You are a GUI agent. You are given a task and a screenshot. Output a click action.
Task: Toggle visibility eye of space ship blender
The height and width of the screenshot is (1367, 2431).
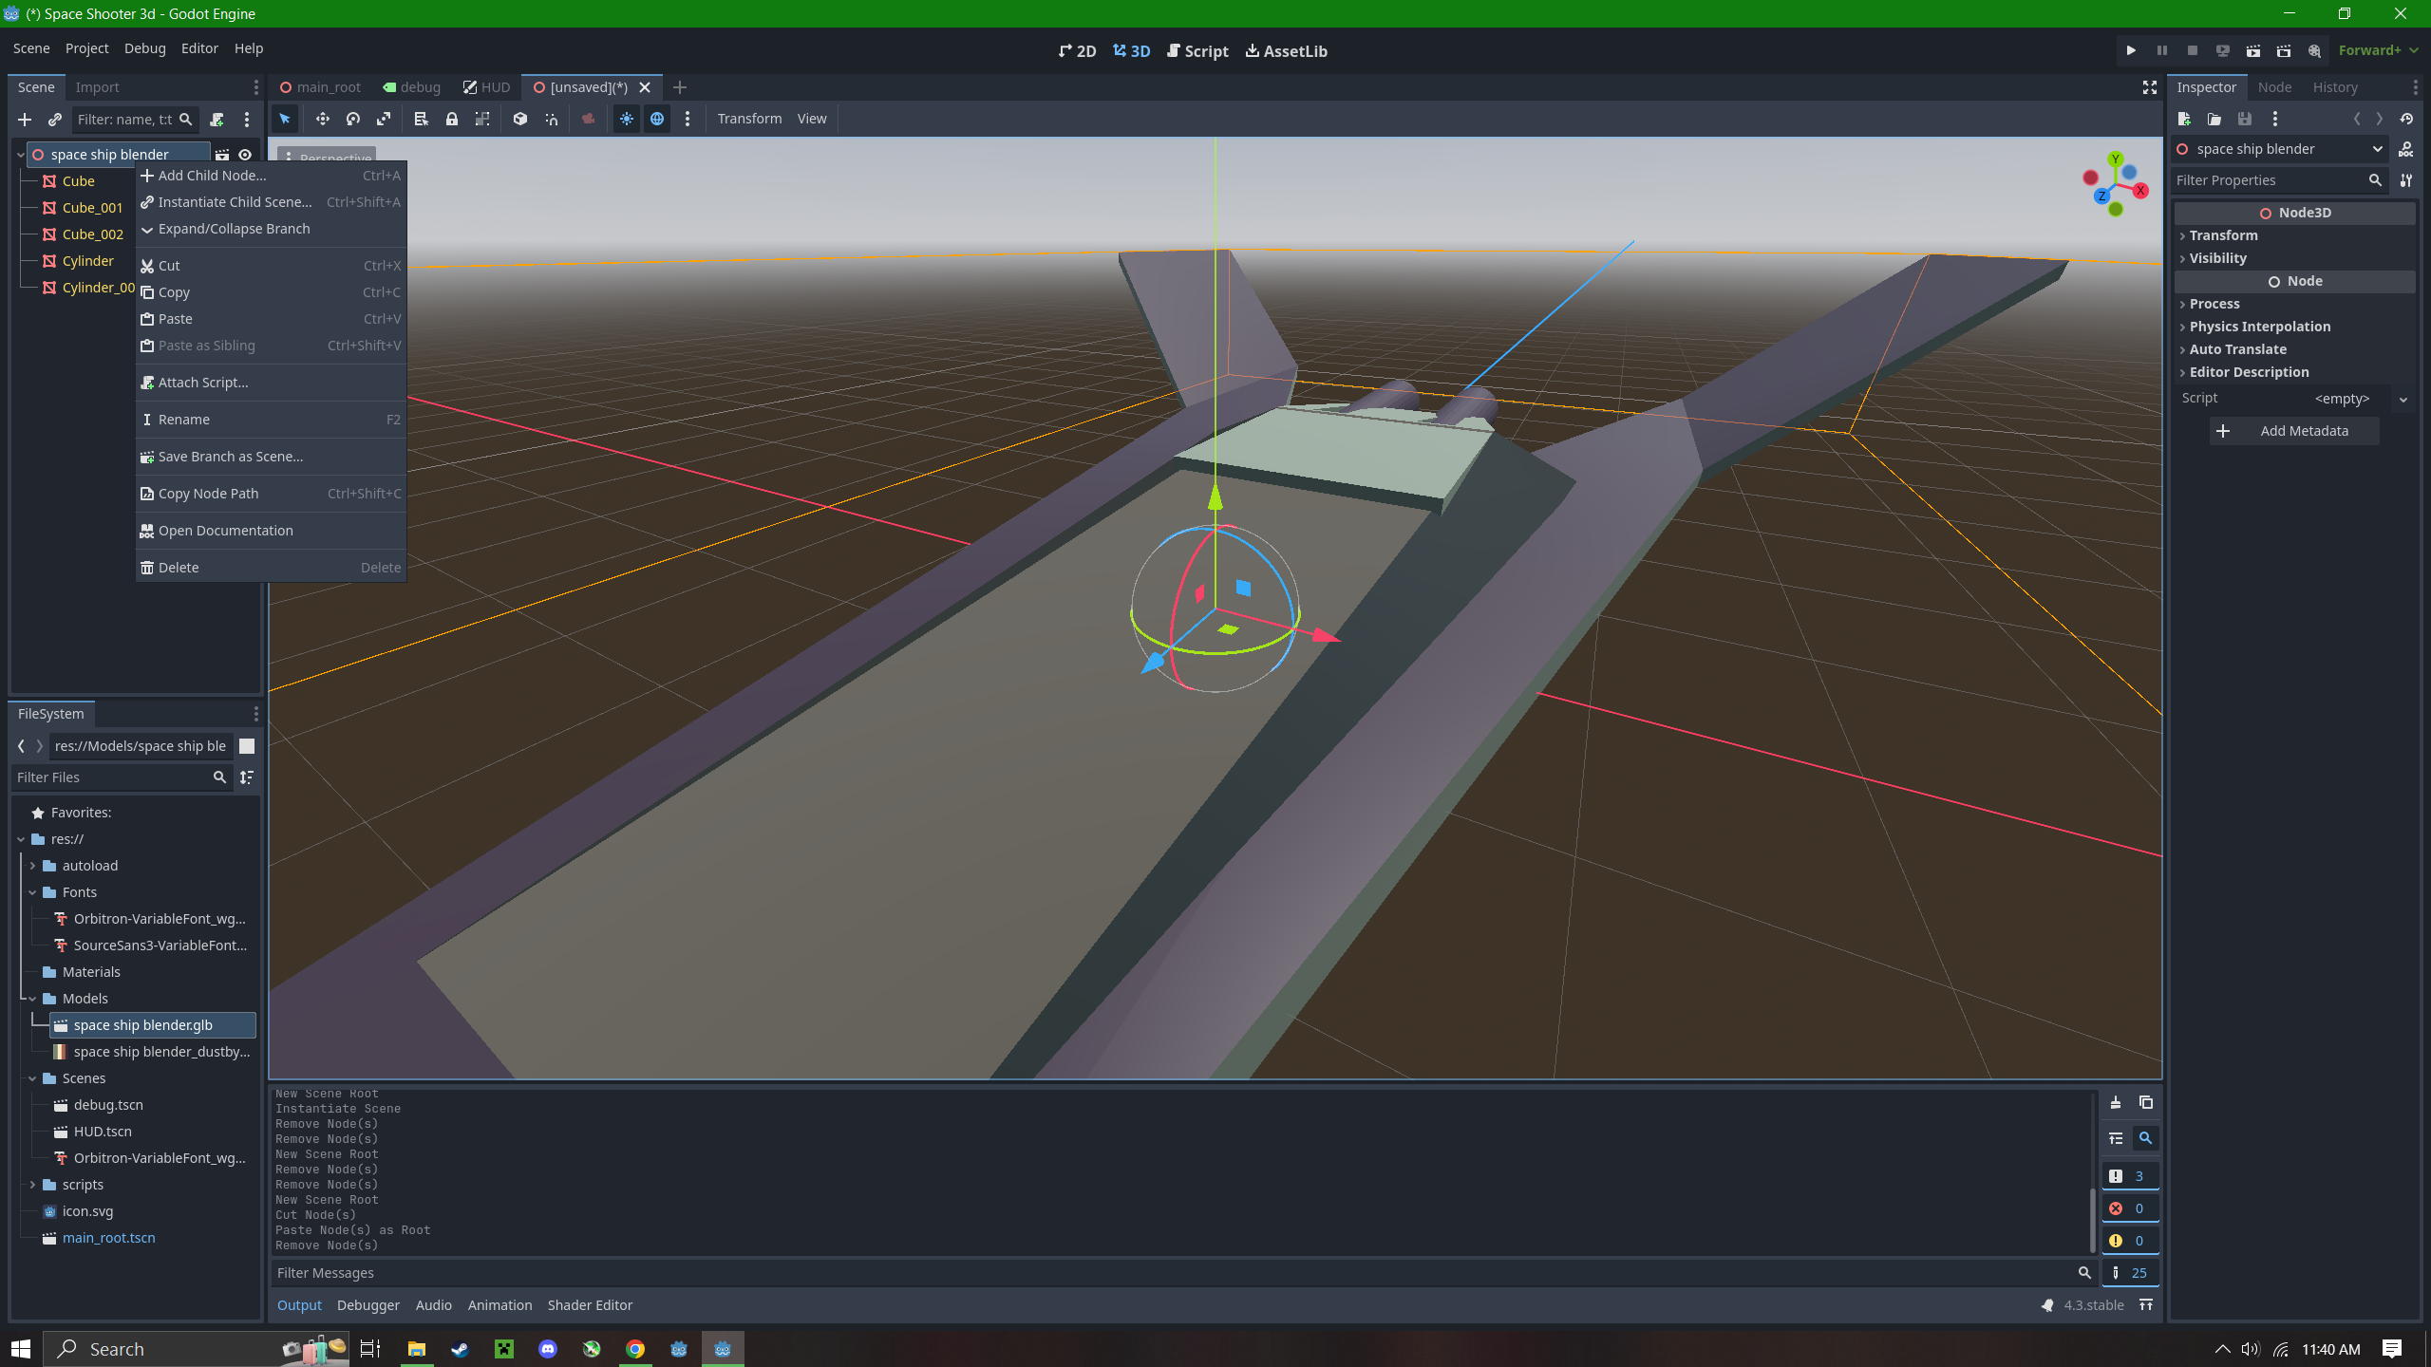(x=245, y=155)
